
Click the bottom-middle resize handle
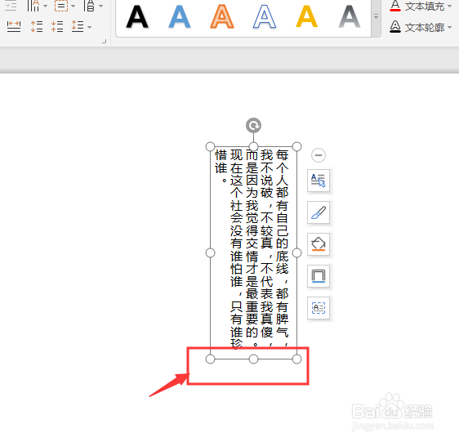253,359
